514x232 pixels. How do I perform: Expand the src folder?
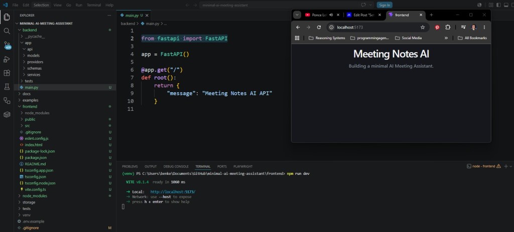click(27, 126)
